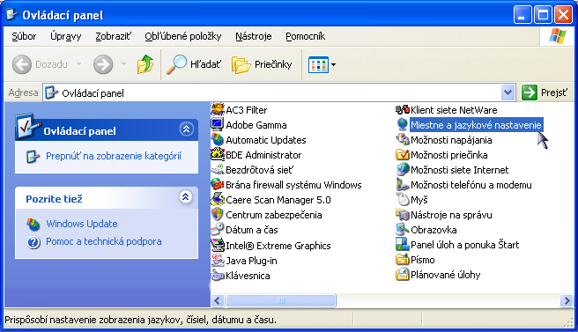578x332 pixels.
Task: Open the AC3 Filter icon
Action: coord(218,109)
